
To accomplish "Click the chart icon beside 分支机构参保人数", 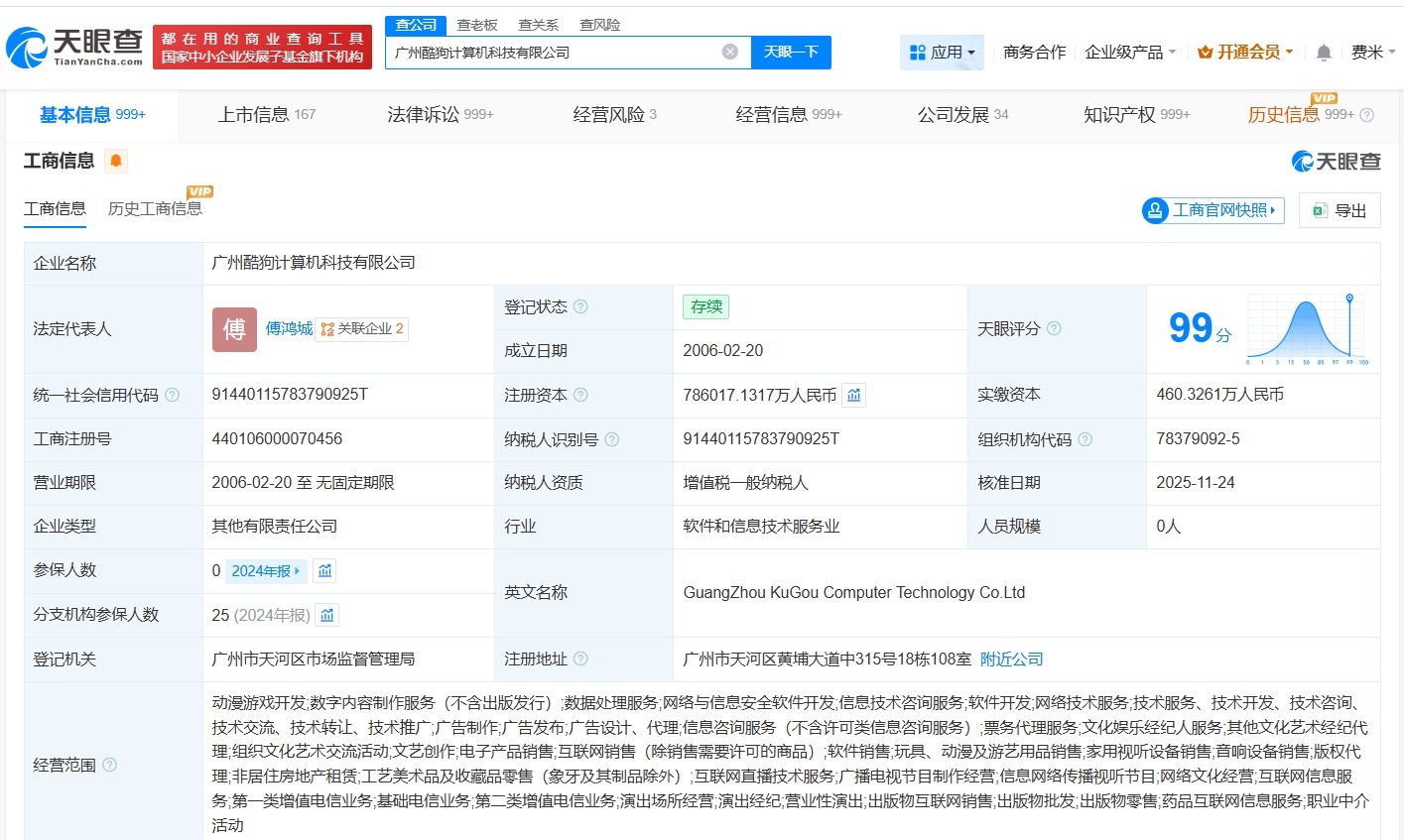I will [327, 615].
